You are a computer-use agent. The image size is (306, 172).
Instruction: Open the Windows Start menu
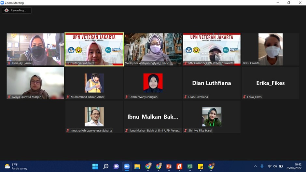tap(95, 166)
